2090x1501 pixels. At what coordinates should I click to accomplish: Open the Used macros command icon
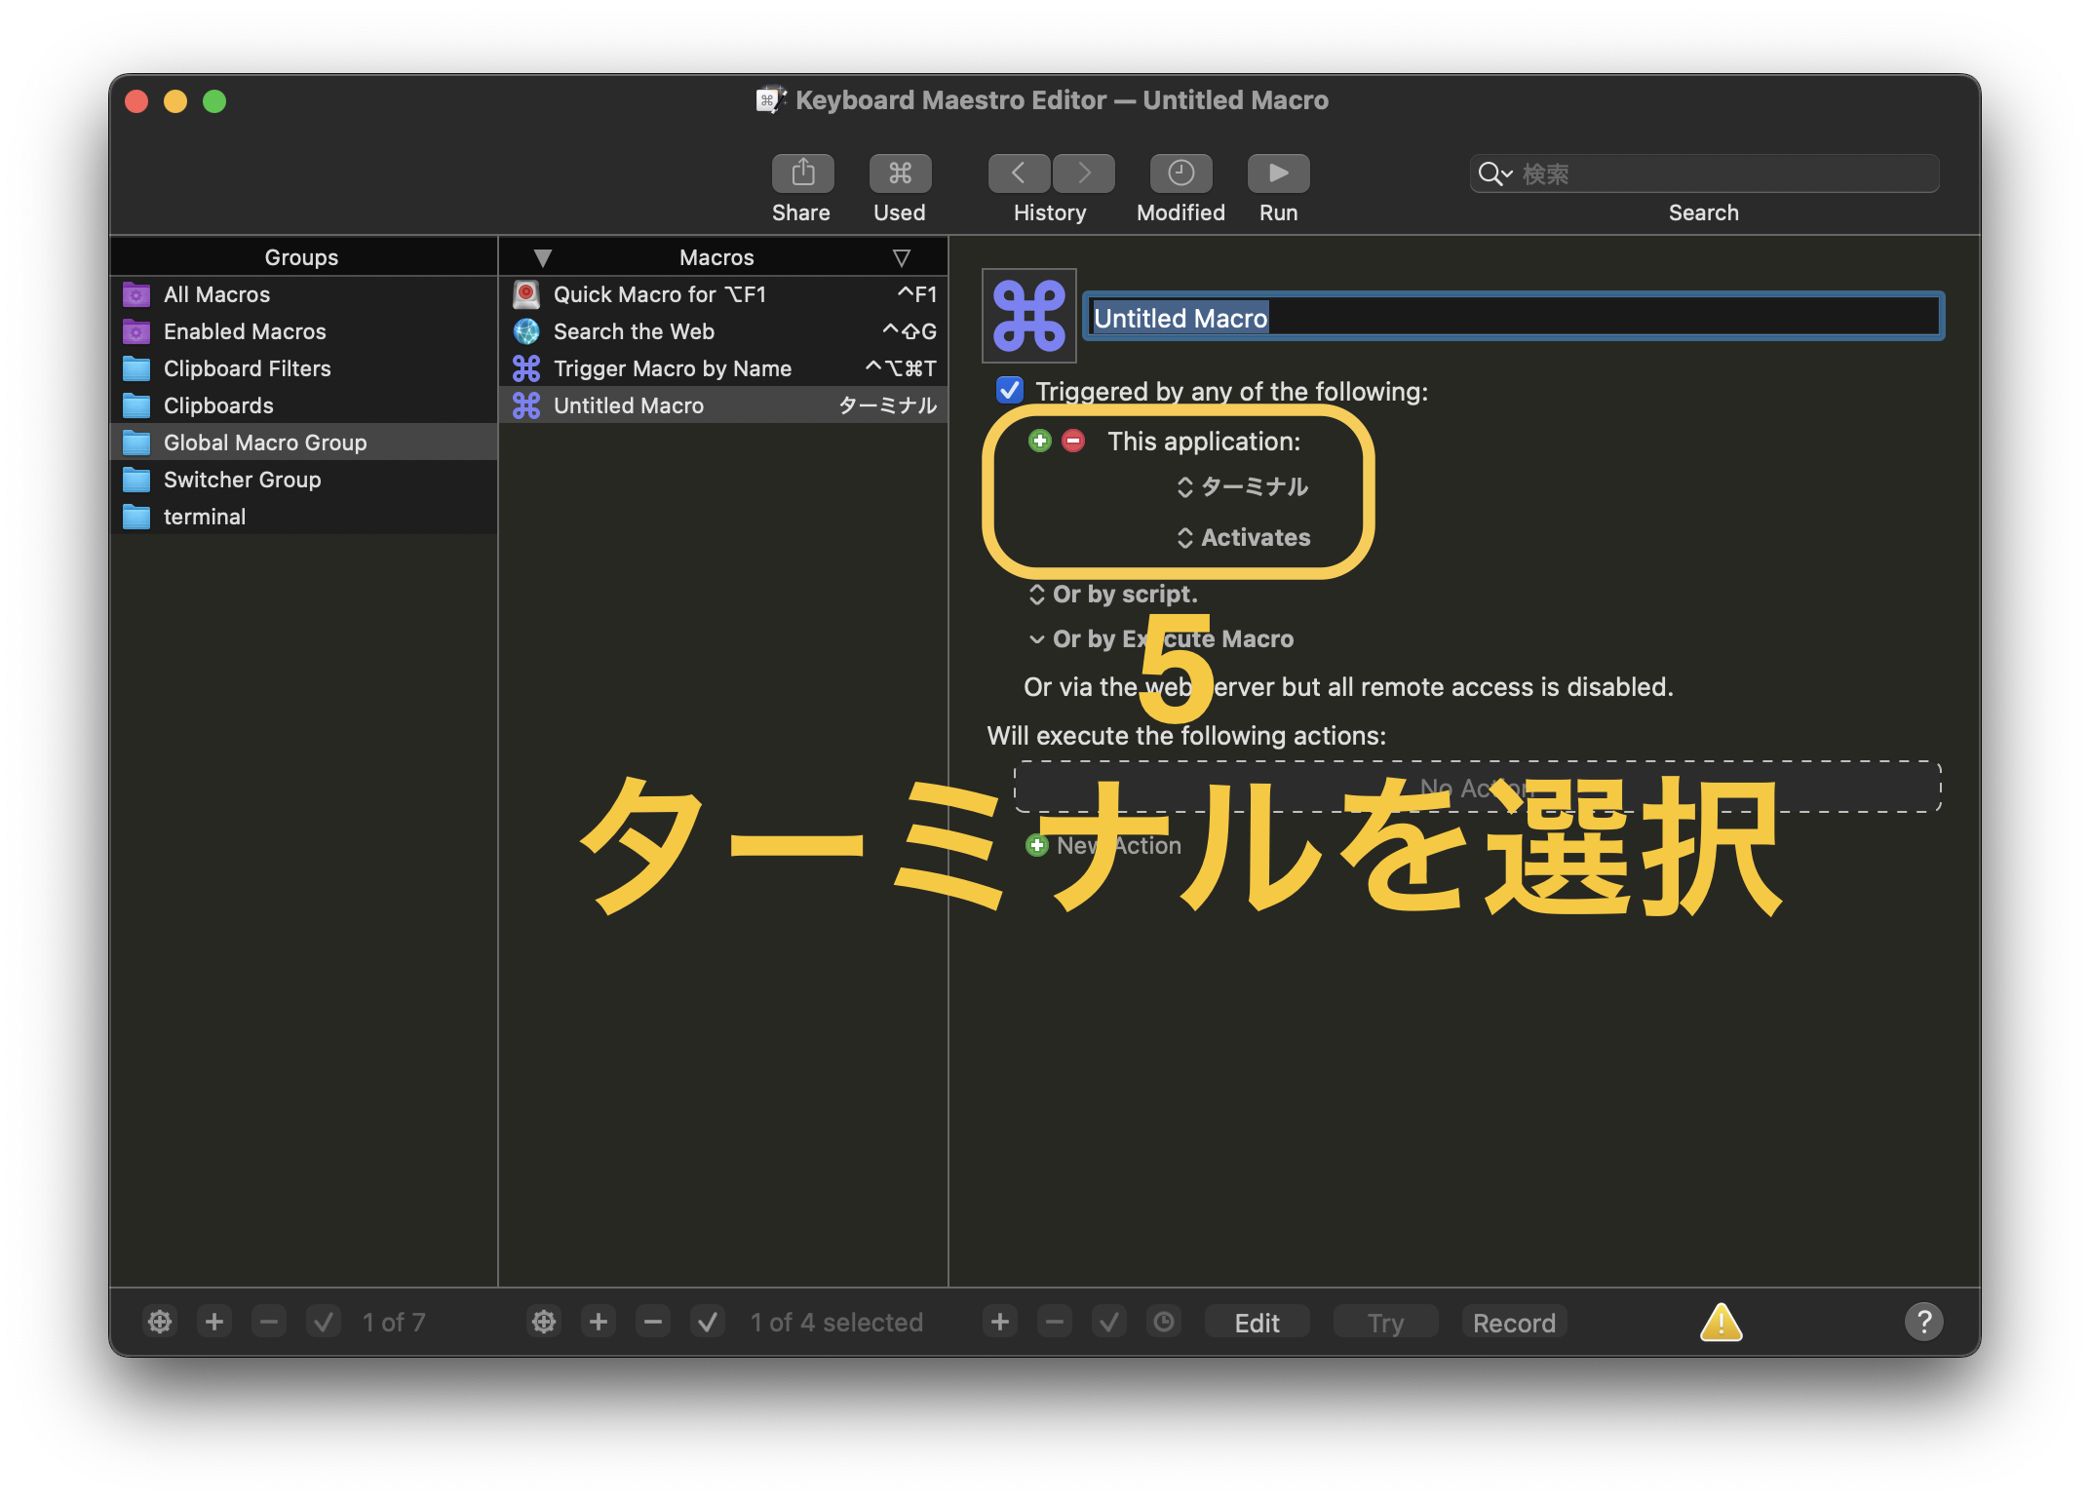(x=900, y=173)
